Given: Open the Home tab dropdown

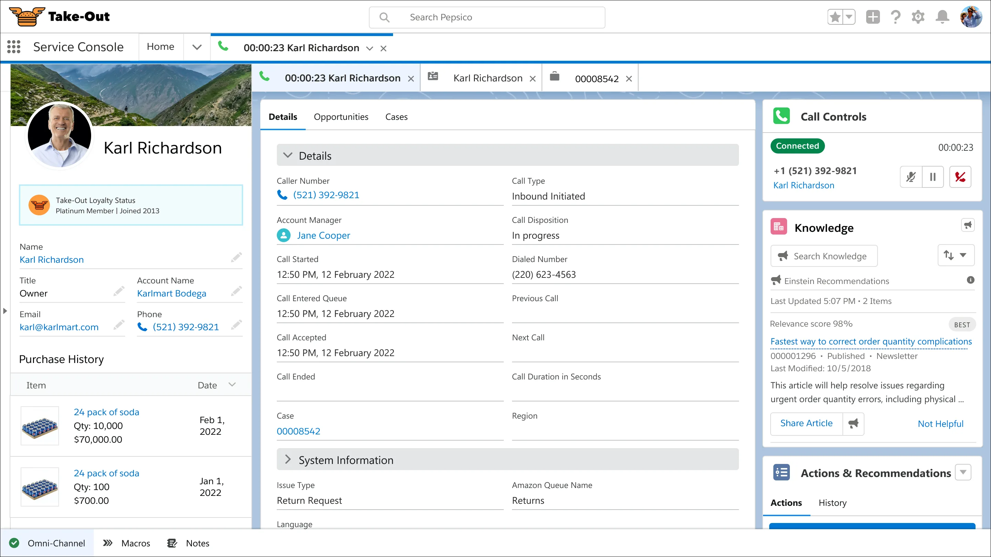Looking at the screenshot, I should [x=197, y=46].
